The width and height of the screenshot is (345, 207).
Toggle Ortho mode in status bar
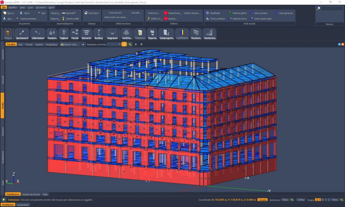301,200
